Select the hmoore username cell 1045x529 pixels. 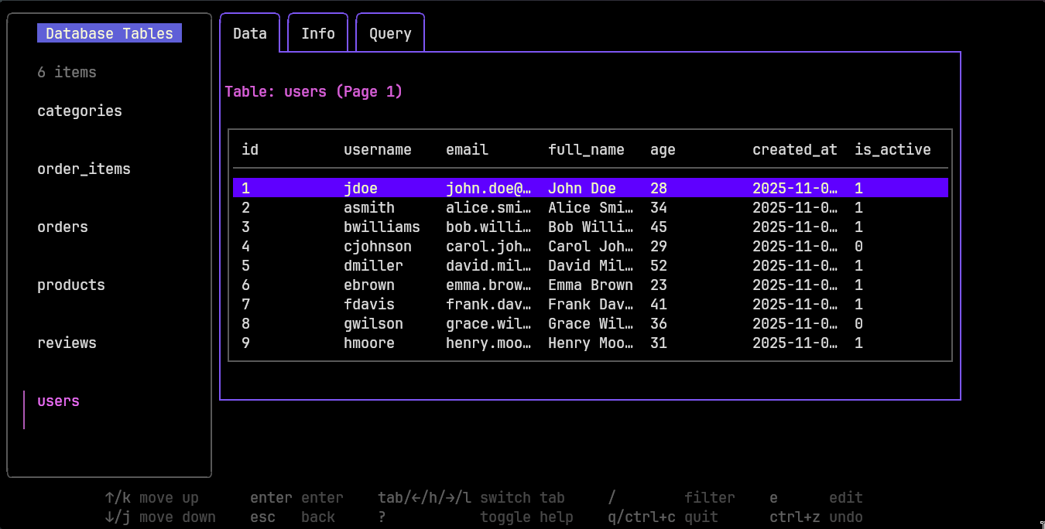[x=369, y=343]
